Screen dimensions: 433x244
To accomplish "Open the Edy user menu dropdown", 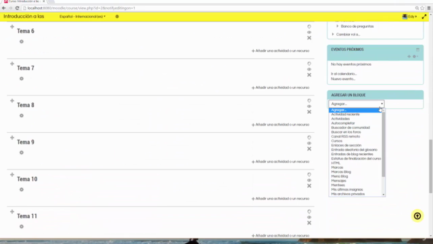I will [410, 16].
